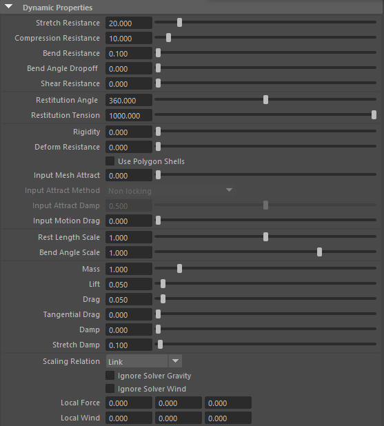Click the Stretch Resistance slider handle
Viewport: 384px width, 426px height.
click(x=179, y=23)
